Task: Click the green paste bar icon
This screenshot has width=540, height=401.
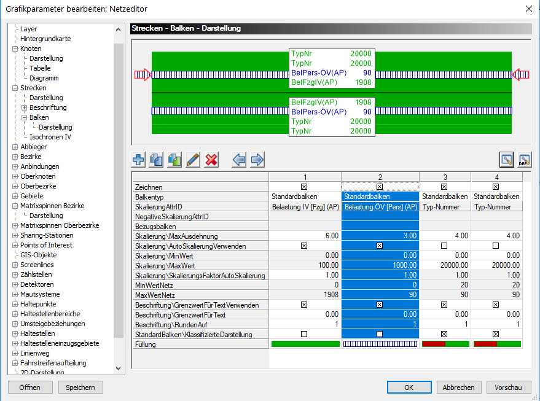Action: click(x=175, y=160)
